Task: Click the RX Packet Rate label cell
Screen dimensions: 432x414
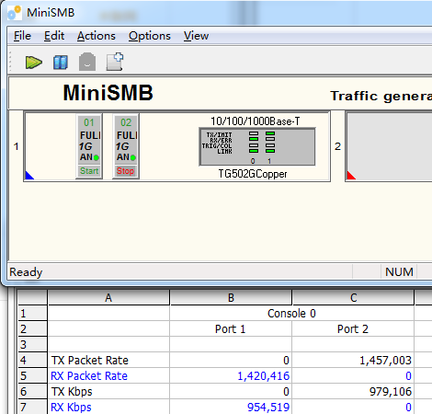Action: (108, 375)
